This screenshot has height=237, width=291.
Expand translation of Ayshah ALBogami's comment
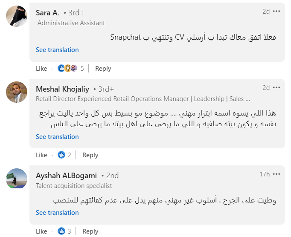(57, 213)
